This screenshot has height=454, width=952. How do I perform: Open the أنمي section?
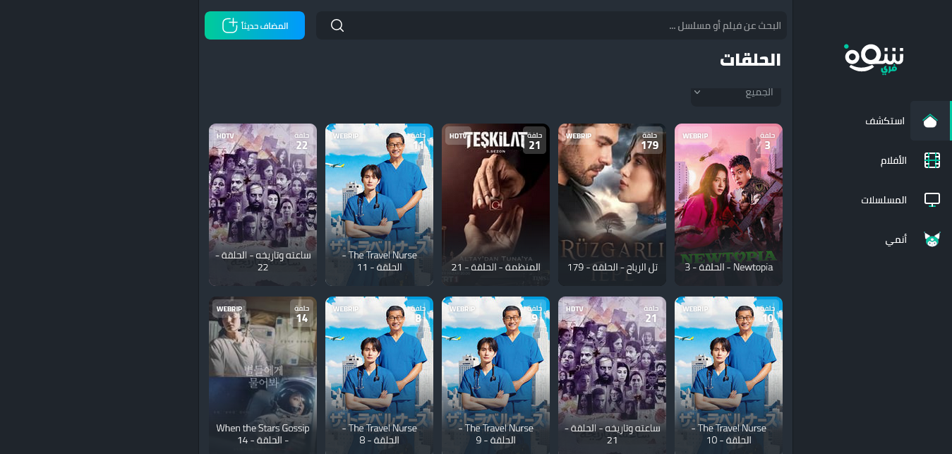point(896,239)
